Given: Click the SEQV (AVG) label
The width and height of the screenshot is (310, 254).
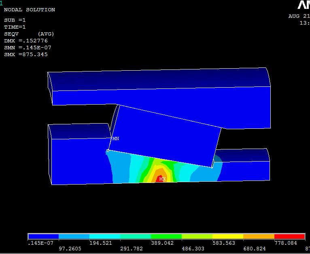Looking at the screenshot, I should 29,34.
